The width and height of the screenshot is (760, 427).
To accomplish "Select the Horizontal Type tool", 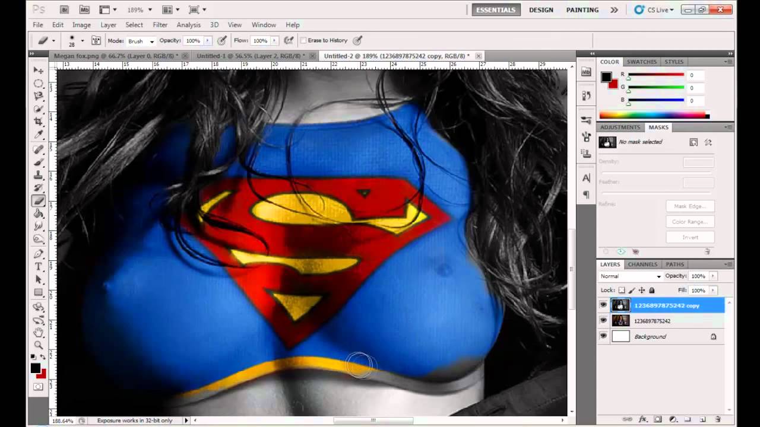I will [39, 267].
